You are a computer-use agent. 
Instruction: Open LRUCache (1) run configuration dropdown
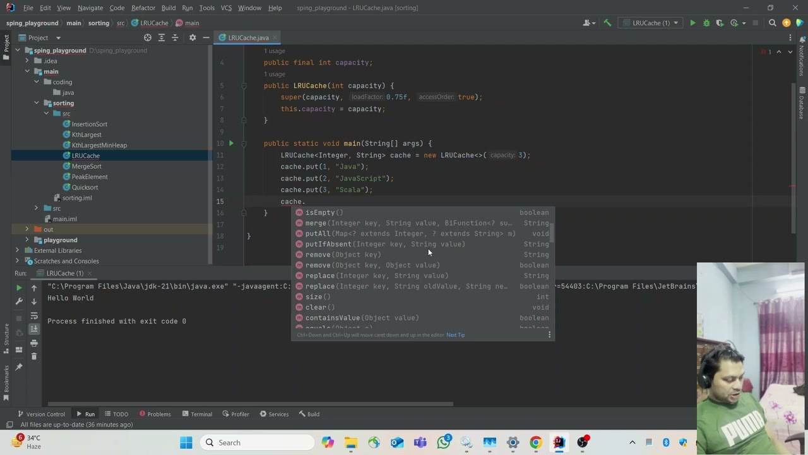(650, 23)
